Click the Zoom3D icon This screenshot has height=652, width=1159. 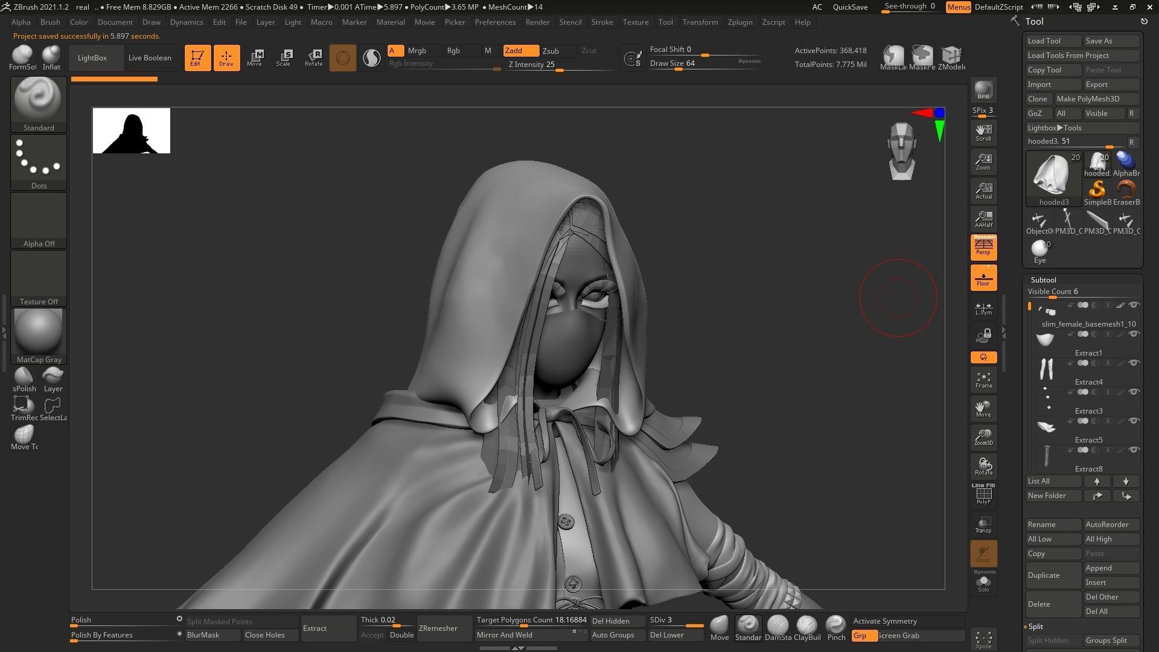point(983,437)
